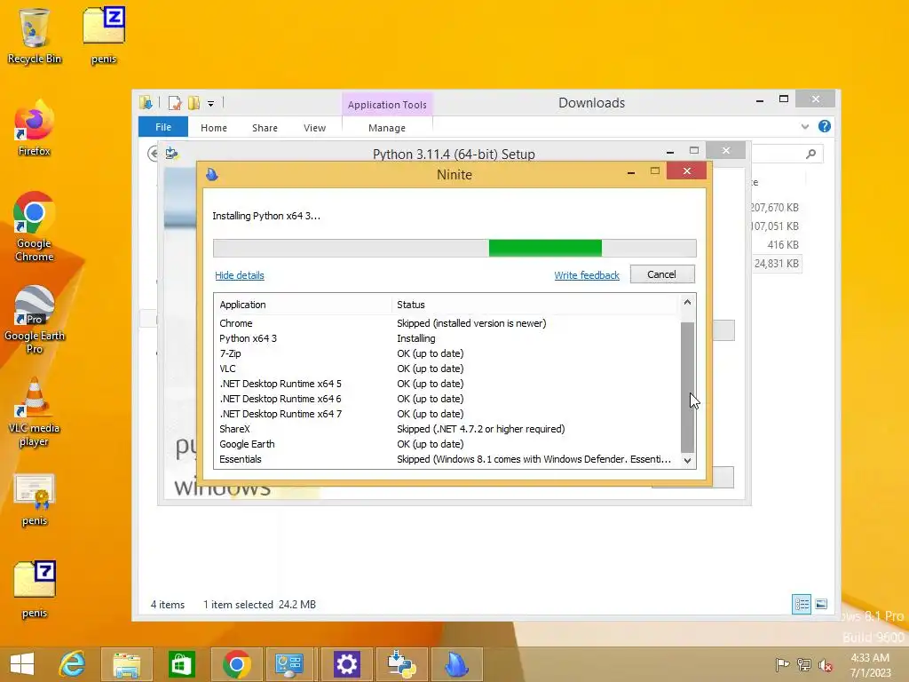Click the 416 KB file size entry
This screenshot has height=682, width=909.
tap(783, 245)
